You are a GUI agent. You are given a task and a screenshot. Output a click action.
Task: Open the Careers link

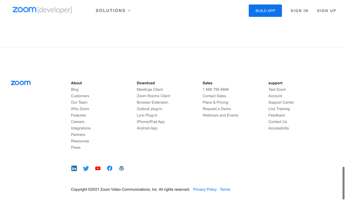pyautogui.click(x=78, y=122)
